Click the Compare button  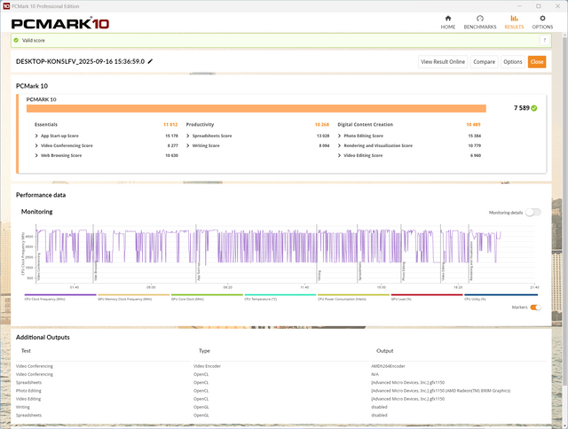pos(484,62)
